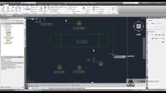This screenshot has height=93, width=166.
Task: Select the PID002 drawing file tab
Action: point(6,16)
